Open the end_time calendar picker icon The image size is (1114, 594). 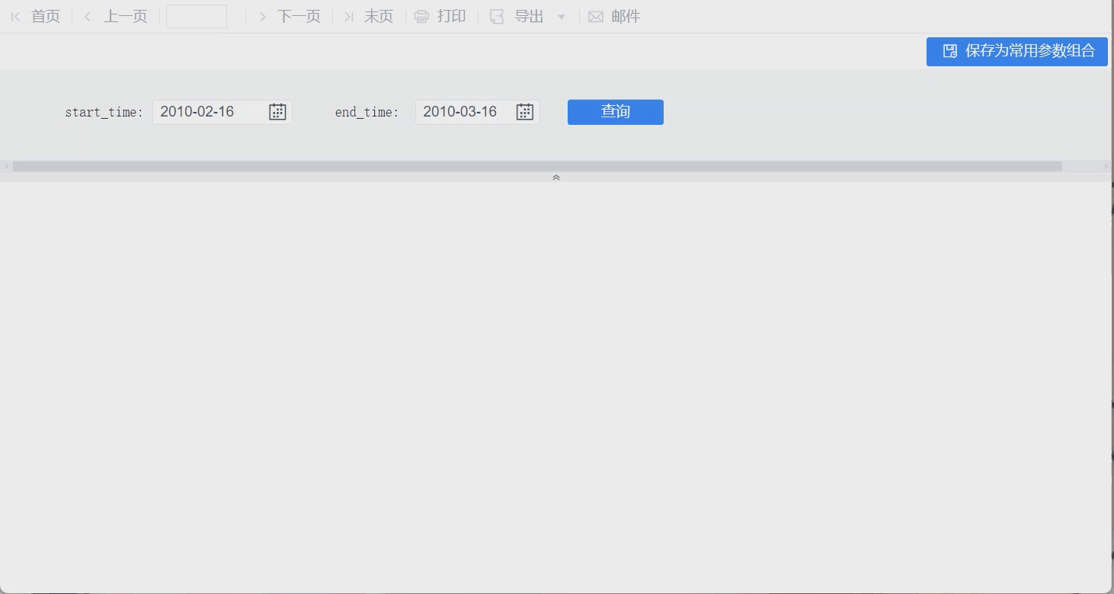pos(524,111)
